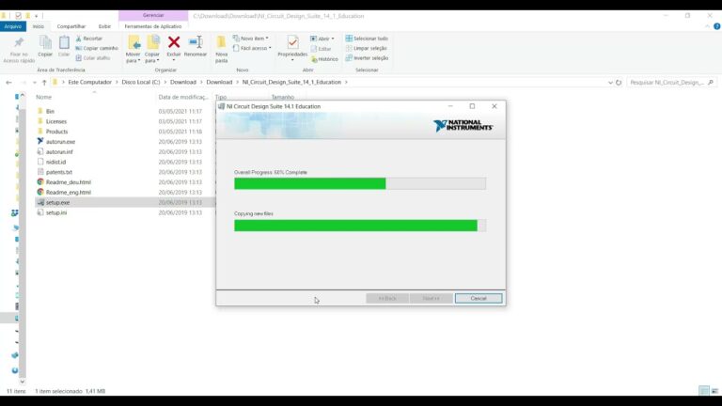The width and height of the screenshot is (722, 406).
Task: Open the Mover para command
Action: (x=133, y=49)
